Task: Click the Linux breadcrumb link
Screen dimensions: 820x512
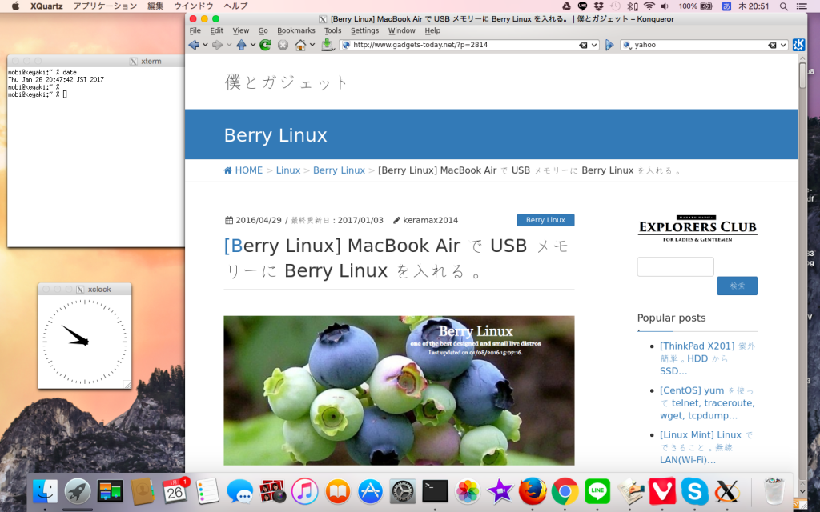Action: click(x=288, y=170)
